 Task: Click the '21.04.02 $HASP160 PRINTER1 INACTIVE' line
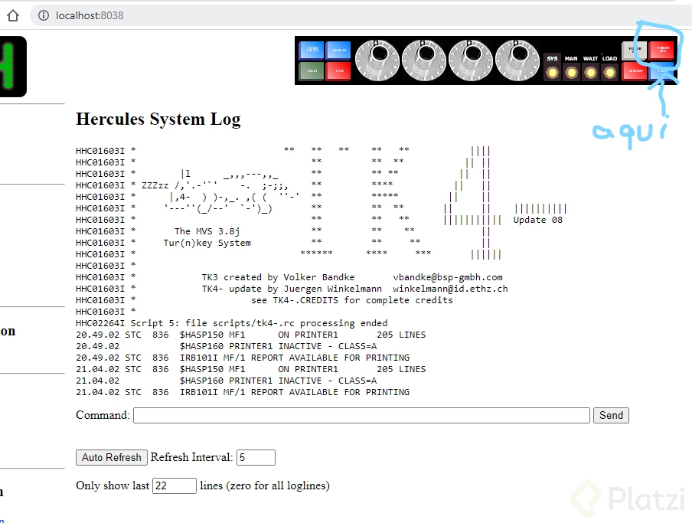pyautogui.click(x=227, y=381)
